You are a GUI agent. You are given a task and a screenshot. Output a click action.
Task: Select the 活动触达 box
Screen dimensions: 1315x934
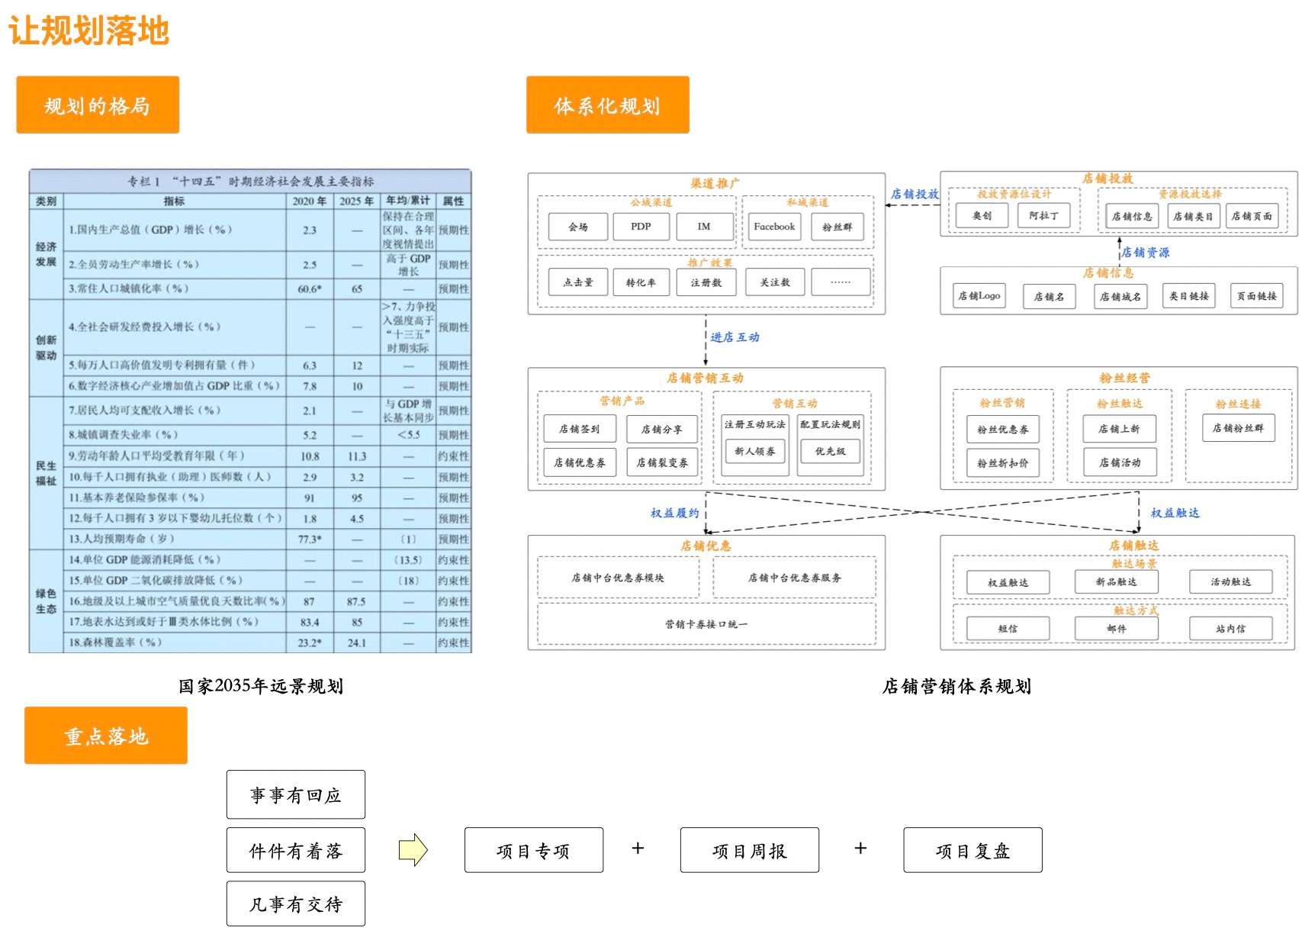(x=1231, y=582)
